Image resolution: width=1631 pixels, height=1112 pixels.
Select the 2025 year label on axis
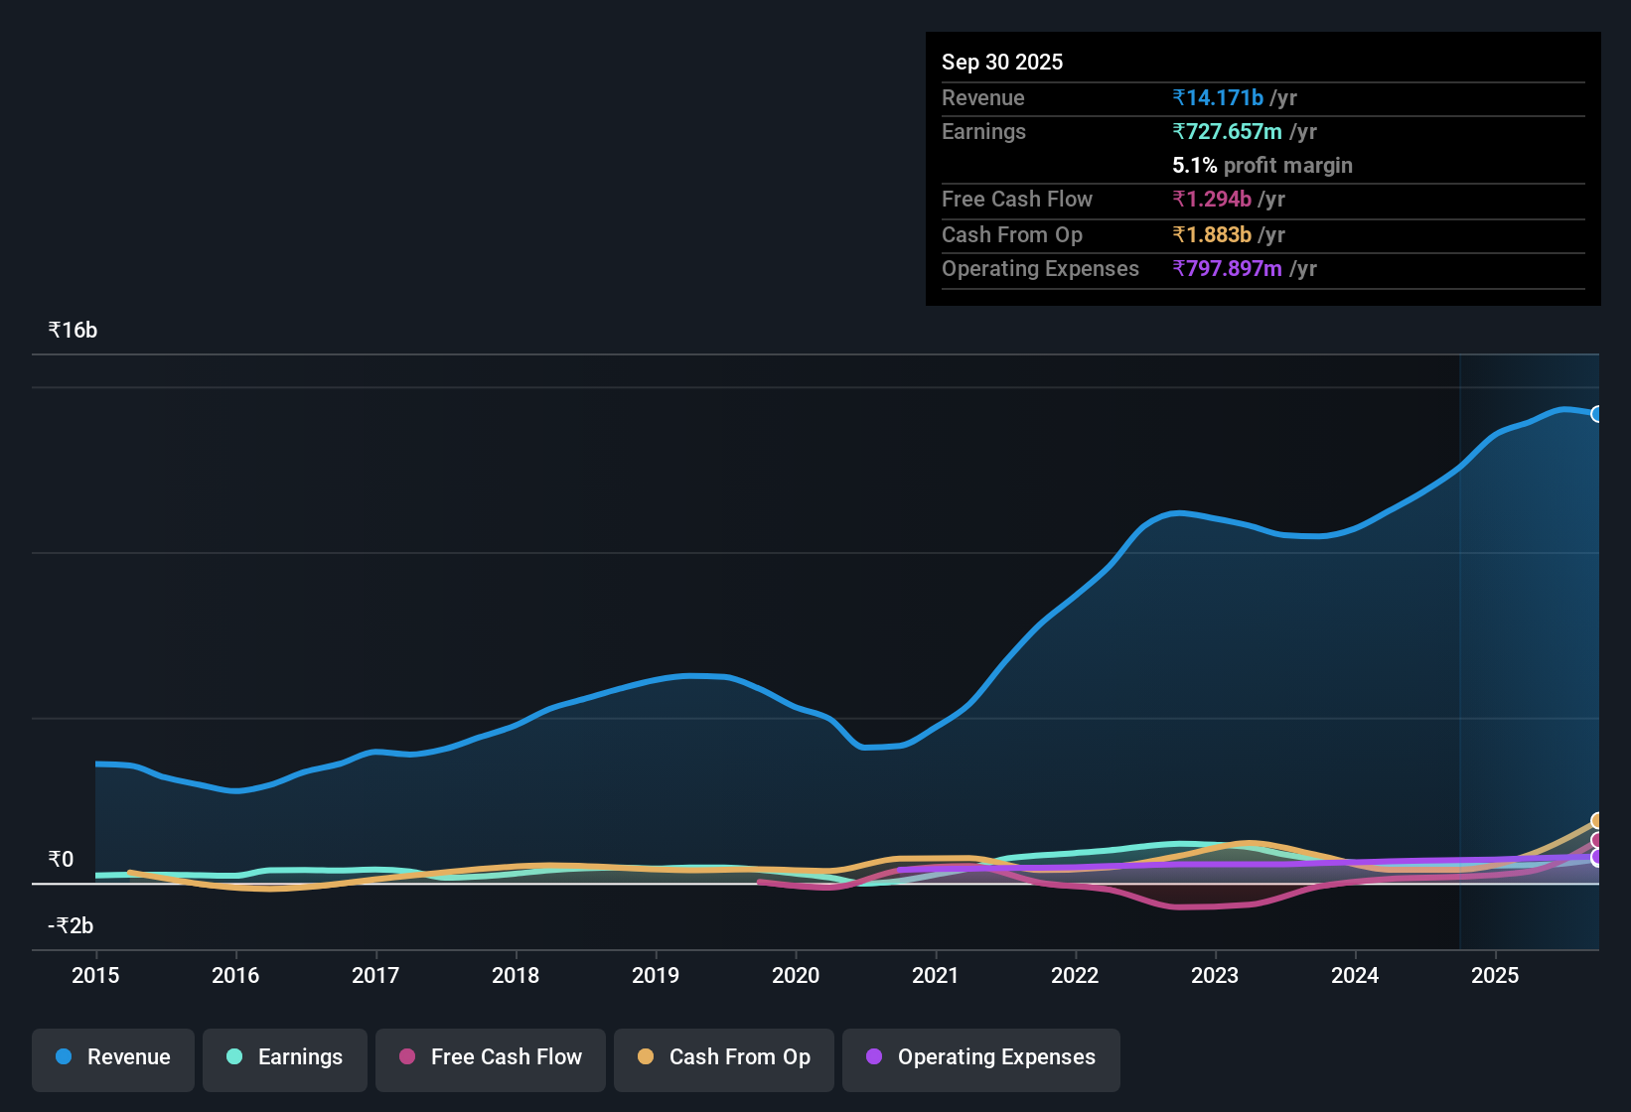click(1495, 976)
